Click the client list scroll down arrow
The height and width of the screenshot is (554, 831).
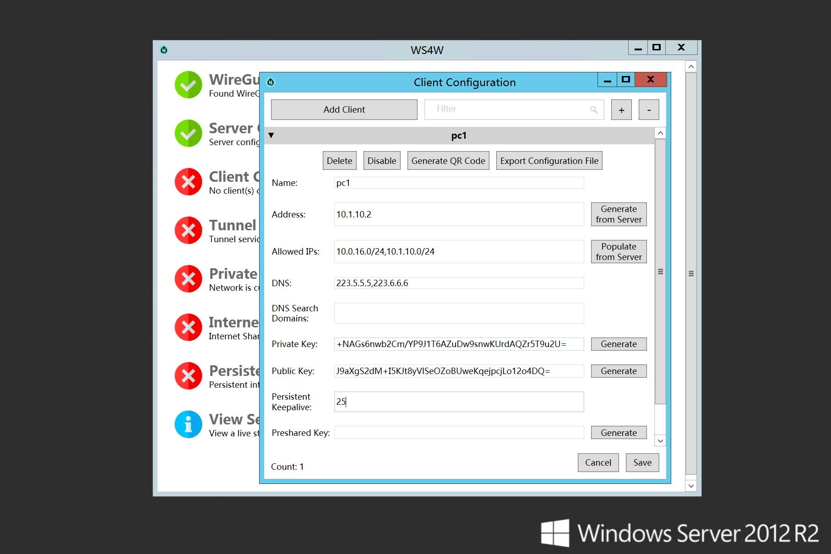tap(660, 441)
